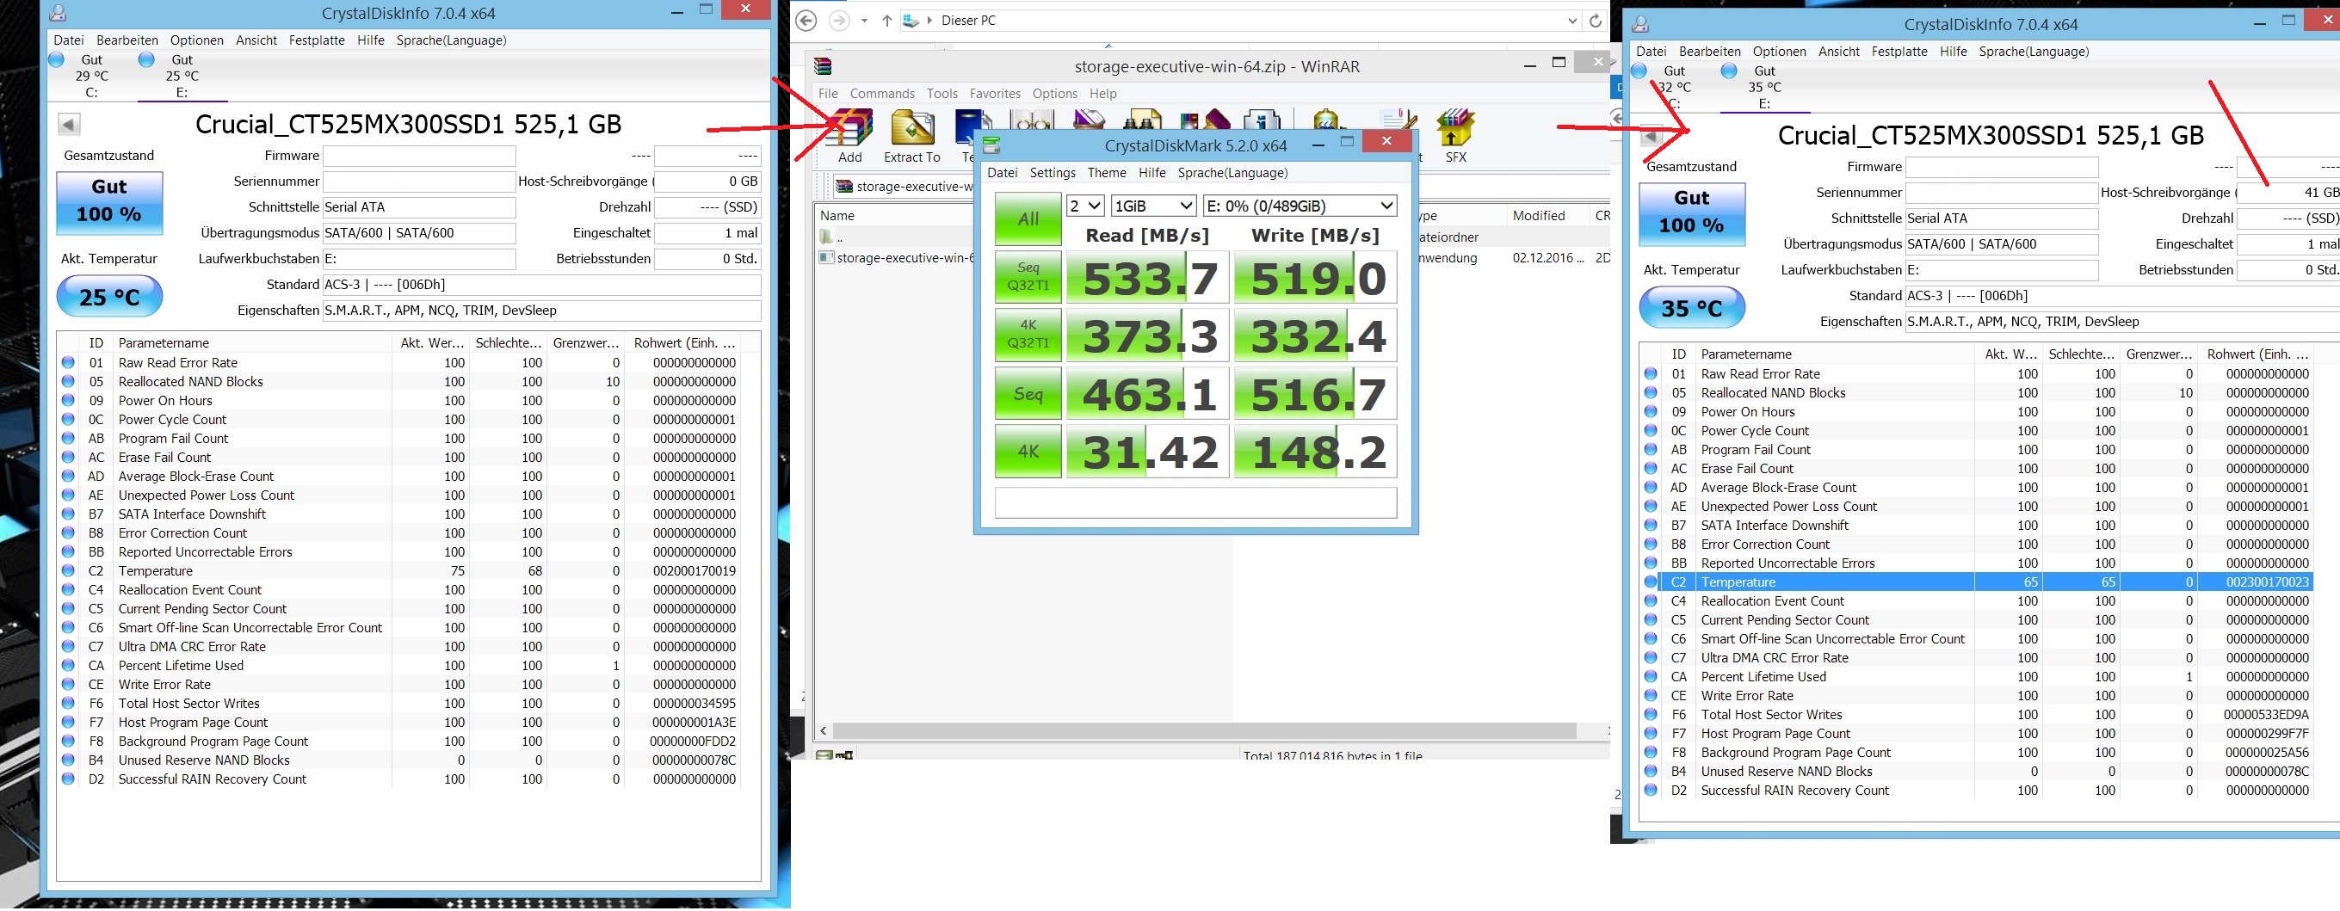Open Commands menu in WinRAR
The image size is (2340, 911).
882,94
